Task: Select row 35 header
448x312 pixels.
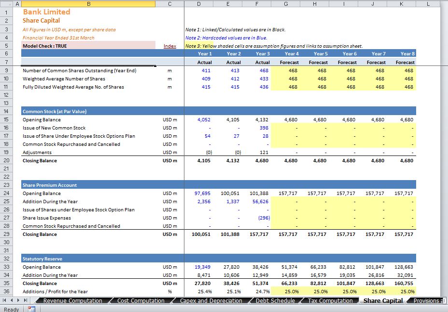Action: tap(6, 283)
